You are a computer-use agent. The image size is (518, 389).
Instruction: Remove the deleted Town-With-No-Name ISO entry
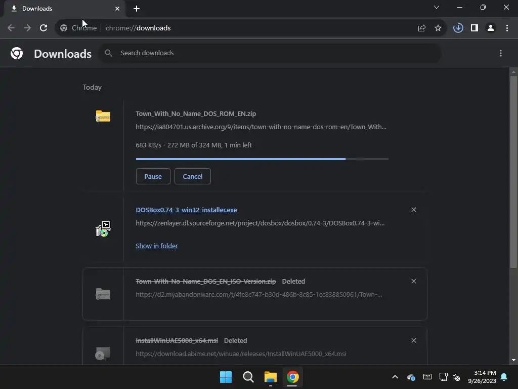pyautogui.click(x=414, y=281)
